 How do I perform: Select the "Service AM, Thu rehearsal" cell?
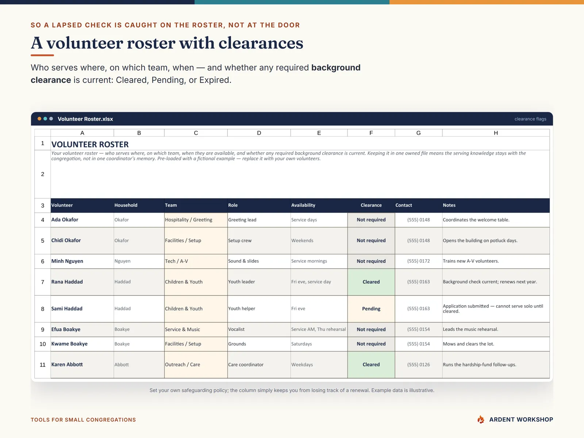pyautogui.click(x=319, y=330)
